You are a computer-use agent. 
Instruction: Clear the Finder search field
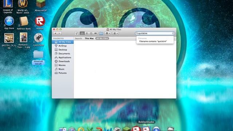tap(173, 33)
